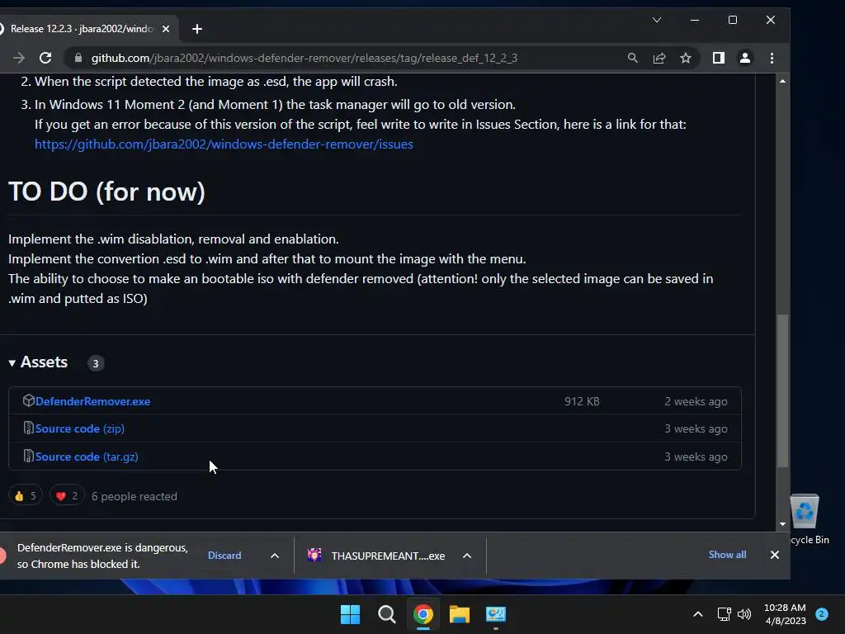Viewport: 845px width, 634px height.
Task: Discard the blocked DefenderRemover.exe download
Action: [224, 556]
